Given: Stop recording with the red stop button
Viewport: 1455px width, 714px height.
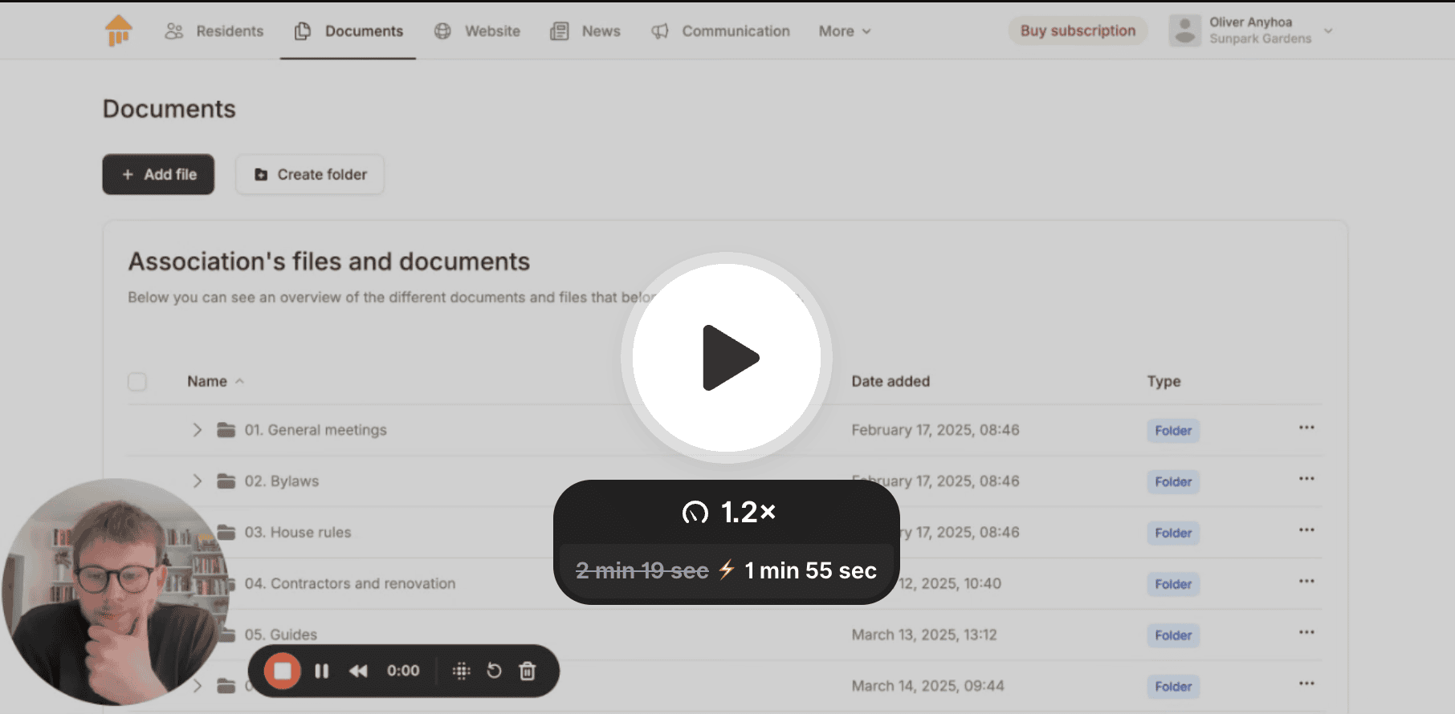Looking at the screenshot, I should click(282, 671).
